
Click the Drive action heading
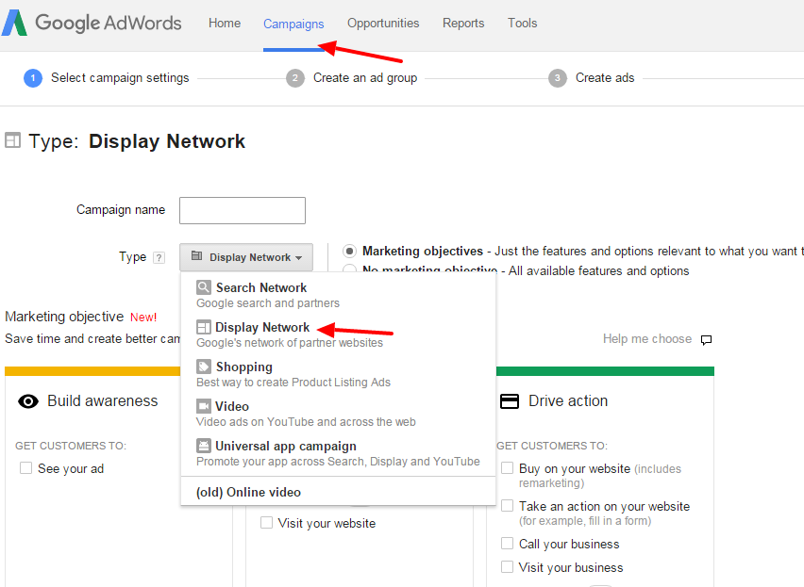click(568, 400)
